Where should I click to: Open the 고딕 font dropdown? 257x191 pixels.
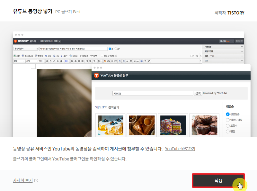(31, 61)
